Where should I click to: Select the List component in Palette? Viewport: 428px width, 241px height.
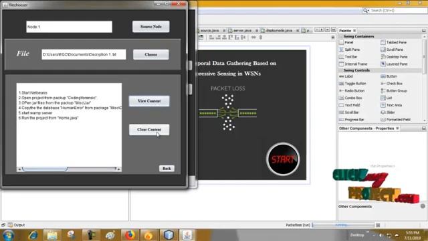tap(387, 98)
